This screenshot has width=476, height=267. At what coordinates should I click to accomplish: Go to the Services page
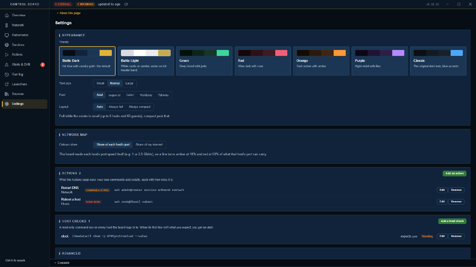point(25,45)
